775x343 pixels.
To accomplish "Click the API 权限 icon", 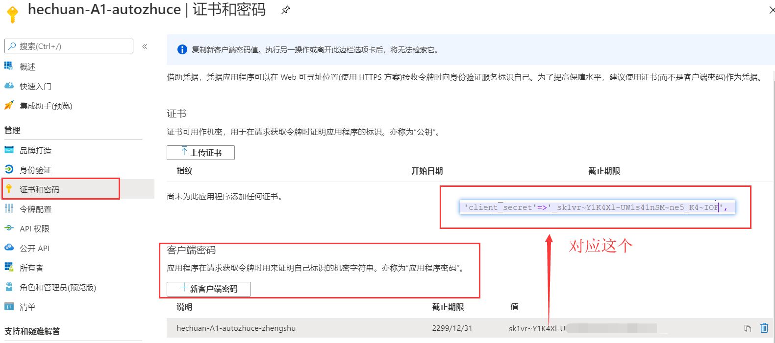I will (x=9, y=228).
